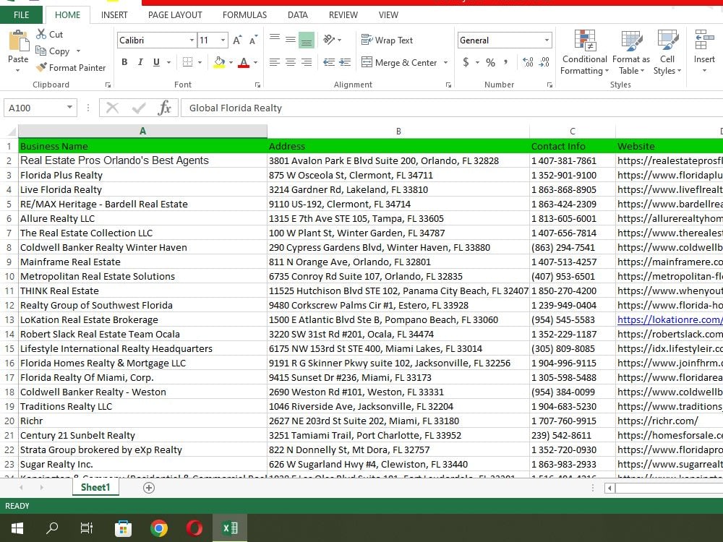The image size is (723, 542).
Task: Toggle bottom align for cell
Action: tap(306, 40)
